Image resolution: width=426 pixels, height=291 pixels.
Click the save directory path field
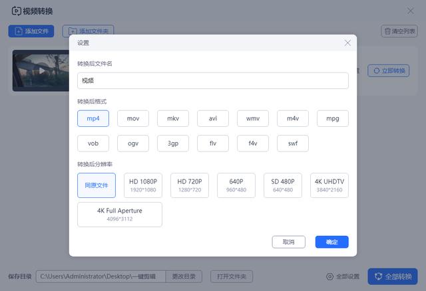[101, 276]
